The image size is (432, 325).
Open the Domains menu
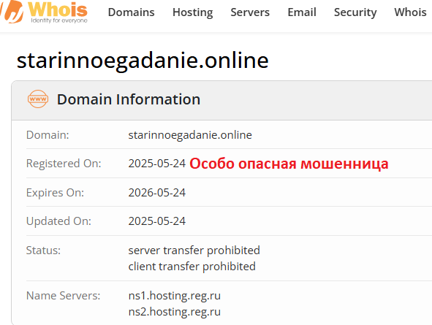[x=131, y=12]
